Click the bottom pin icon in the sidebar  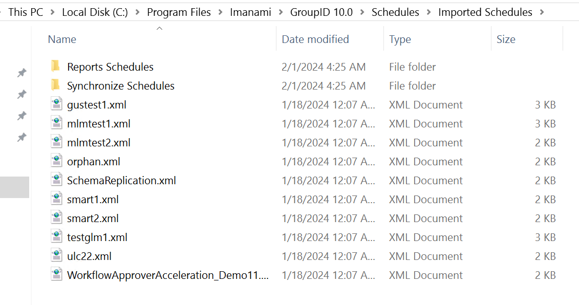click(x=22, y=137)
